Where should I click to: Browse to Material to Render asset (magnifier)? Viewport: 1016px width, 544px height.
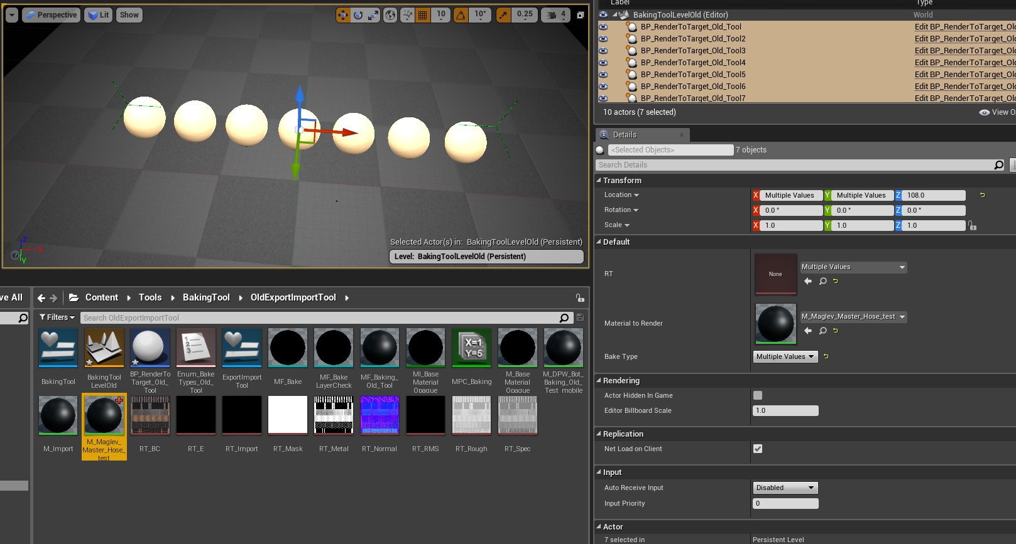pyautogui.click(x=822, y=331)
